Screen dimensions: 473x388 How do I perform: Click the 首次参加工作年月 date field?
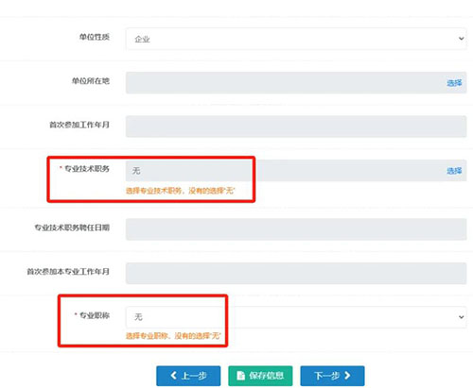296,127
